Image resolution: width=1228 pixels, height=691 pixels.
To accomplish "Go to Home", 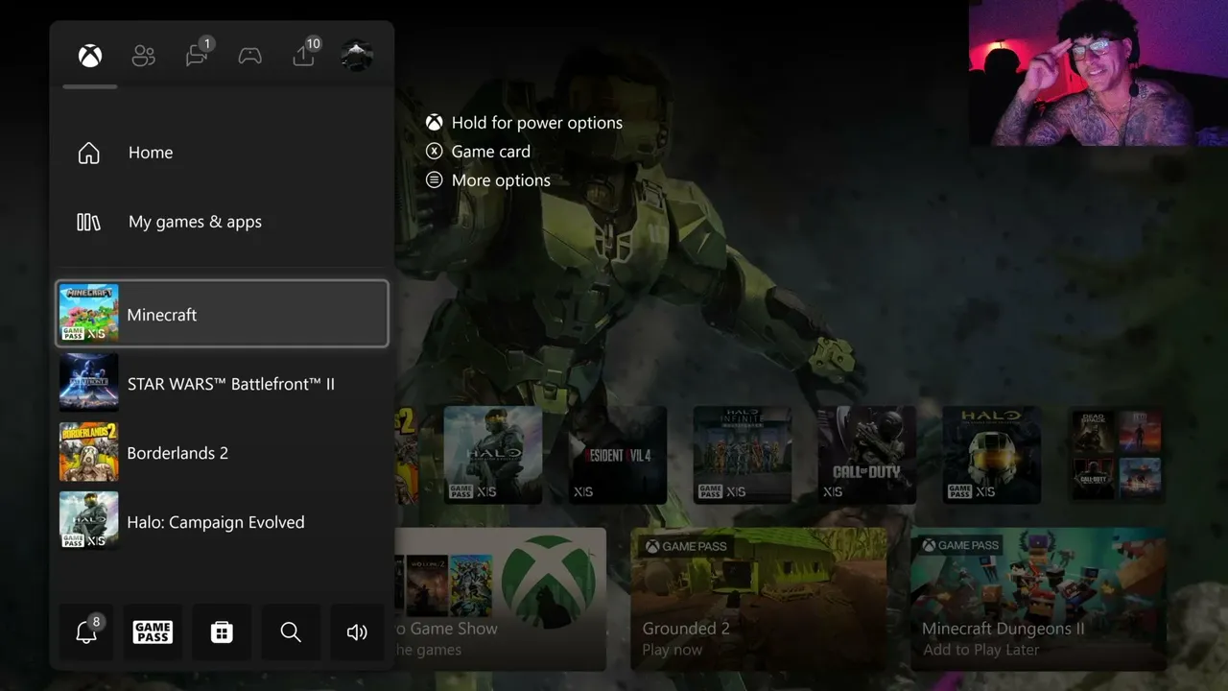I will coord(223,153).
